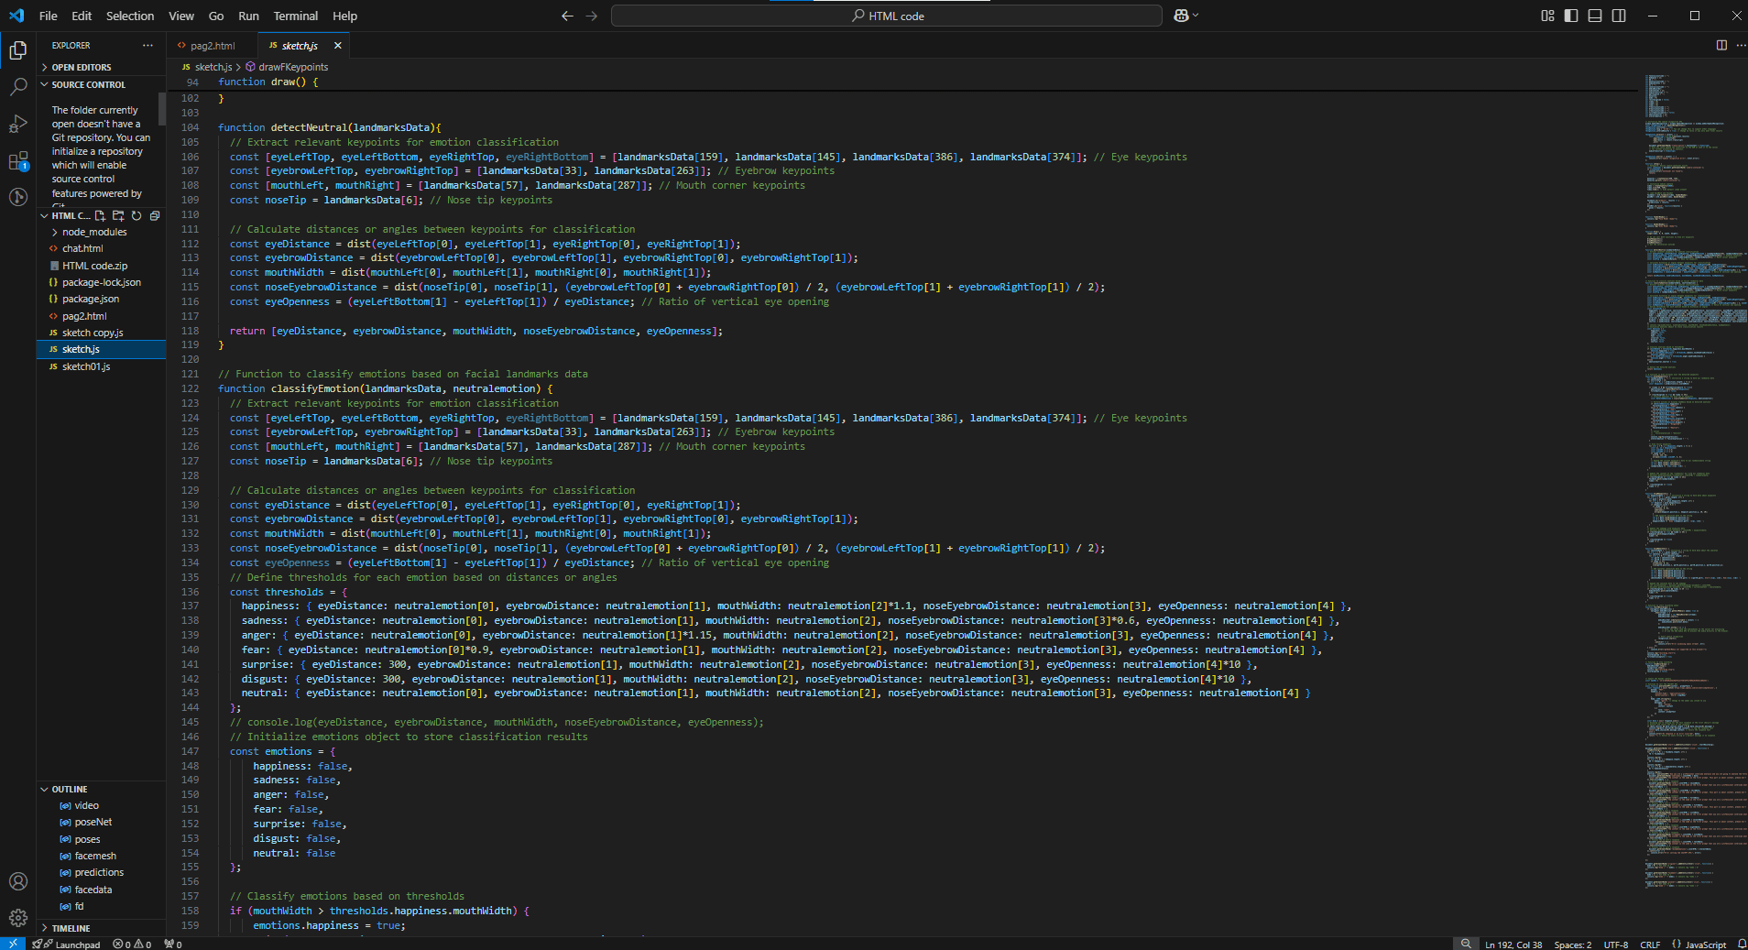Change indentation via Spaces: 2
This screenshot has height=950, width=1748.
1573,945
